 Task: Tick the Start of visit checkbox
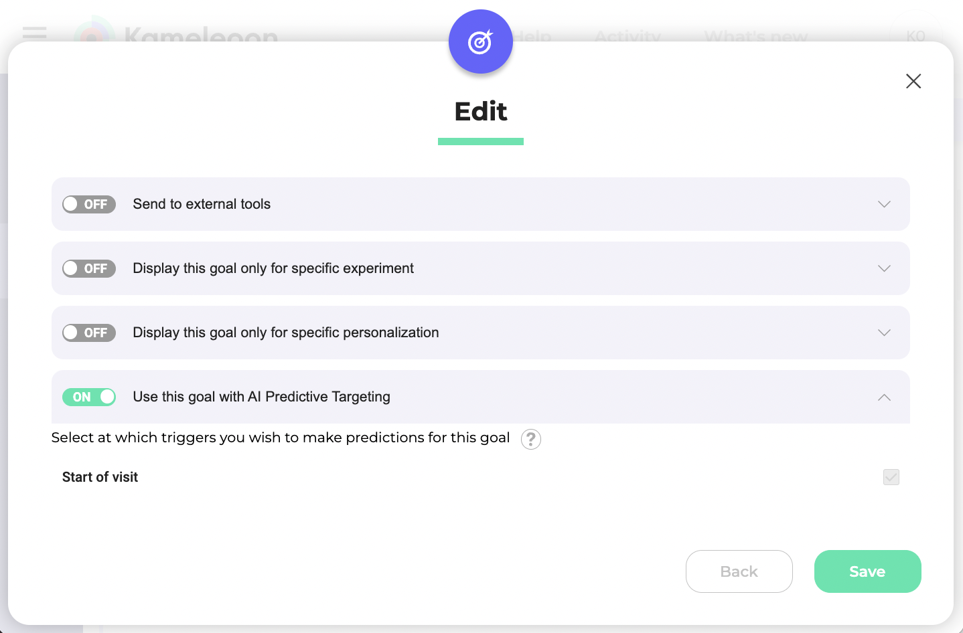[891, 477]
